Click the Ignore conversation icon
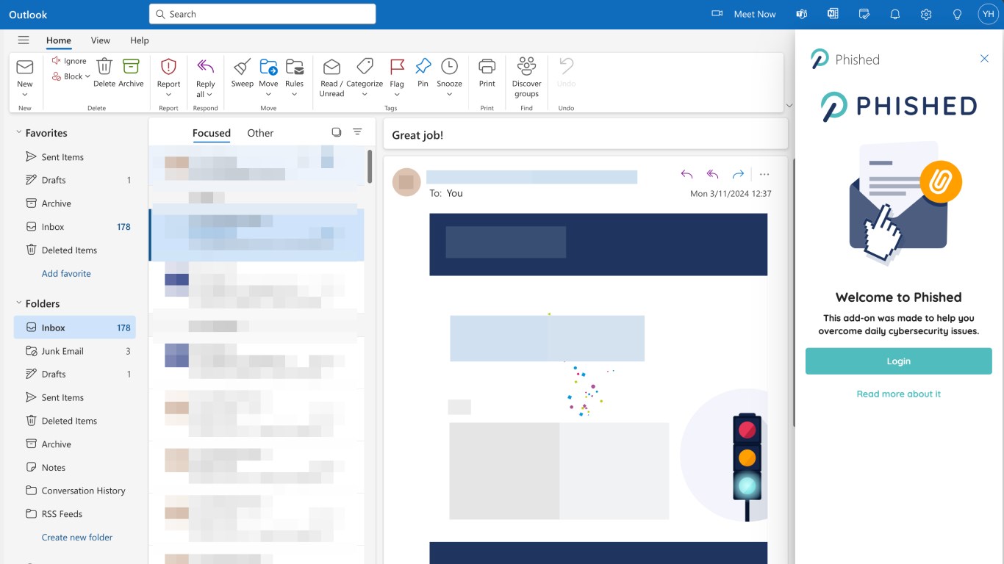The width and height of the screenshot is (1004, 564). [57, 61]
